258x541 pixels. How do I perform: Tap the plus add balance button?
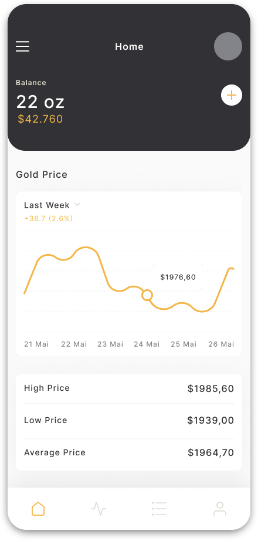point(232,95)
